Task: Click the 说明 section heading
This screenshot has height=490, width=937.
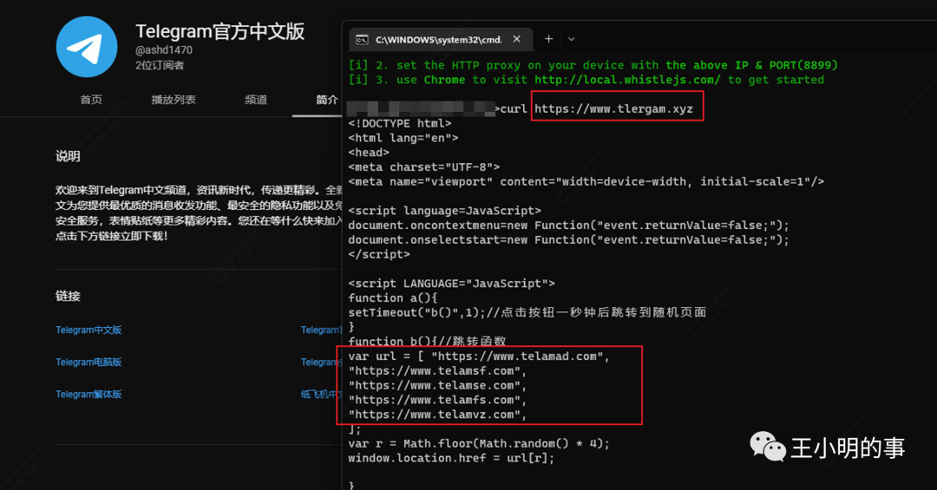Action: click(68, 157)
